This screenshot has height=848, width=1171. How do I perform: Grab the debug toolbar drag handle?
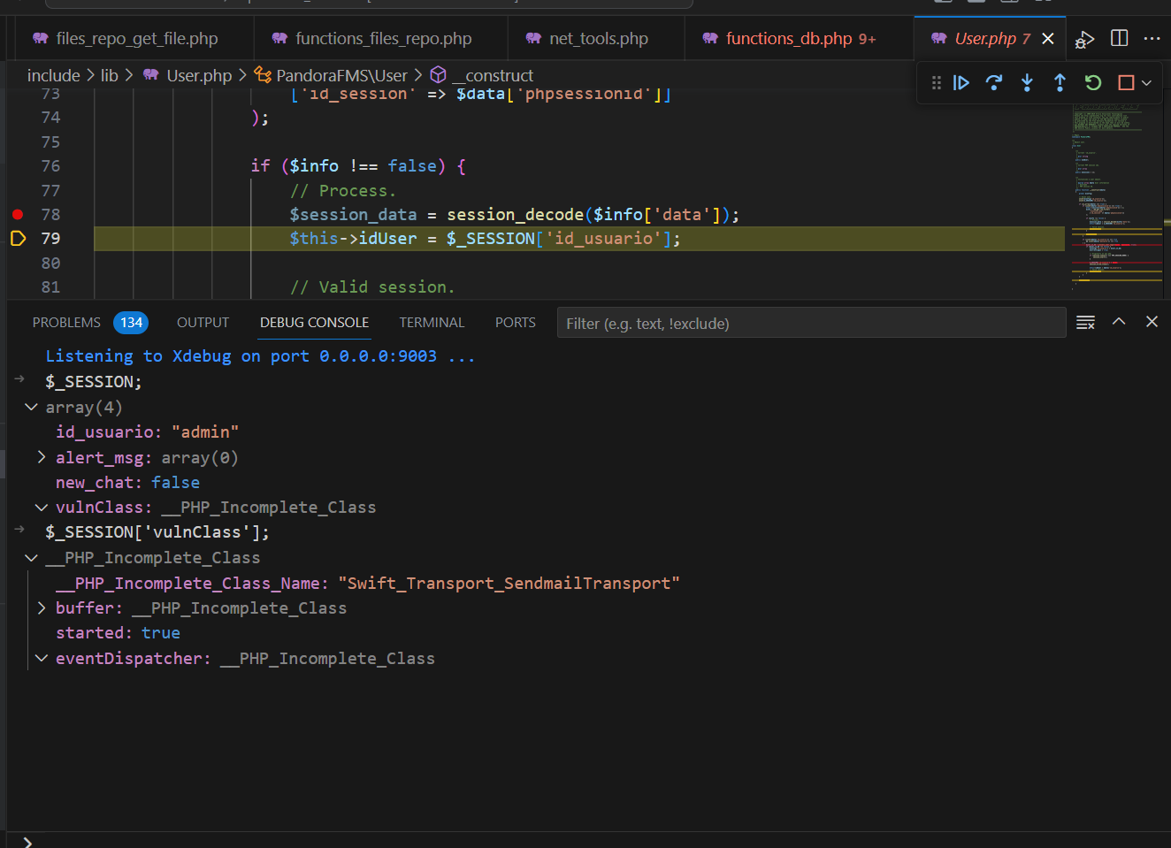[x=936, y=83]
